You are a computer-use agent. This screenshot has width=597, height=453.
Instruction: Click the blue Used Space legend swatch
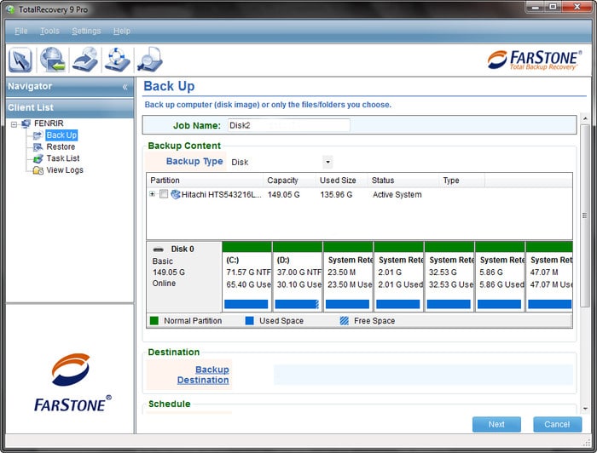[x=249, y=321]
